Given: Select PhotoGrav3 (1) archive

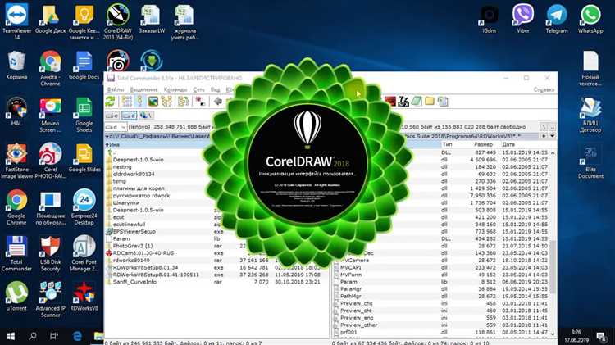Looking at the screenshot, I should [133, 246].
